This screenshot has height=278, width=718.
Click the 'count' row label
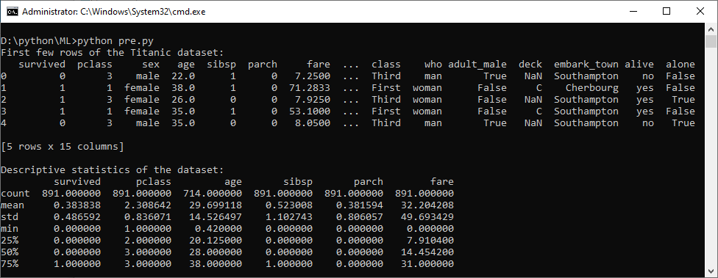15,194
